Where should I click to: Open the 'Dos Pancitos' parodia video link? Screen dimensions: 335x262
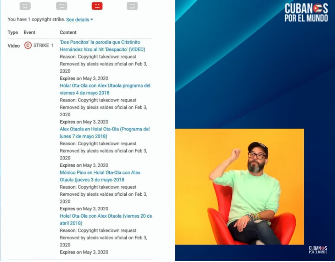(102, 46)
